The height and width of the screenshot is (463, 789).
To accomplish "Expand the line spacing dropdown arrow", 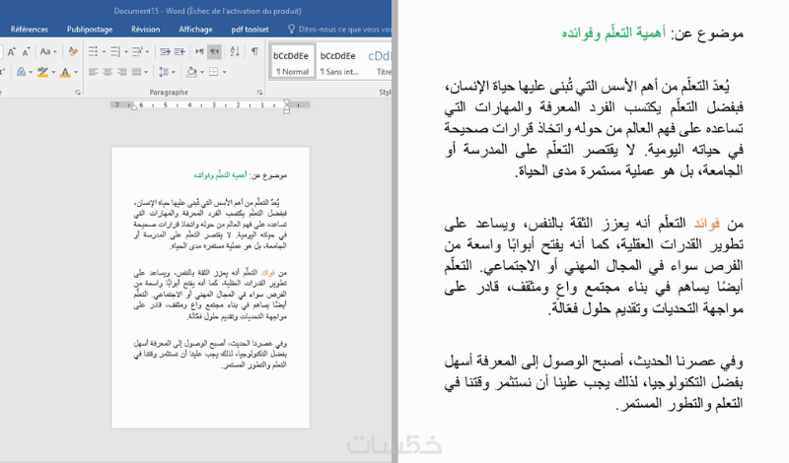I will point(174,72).
